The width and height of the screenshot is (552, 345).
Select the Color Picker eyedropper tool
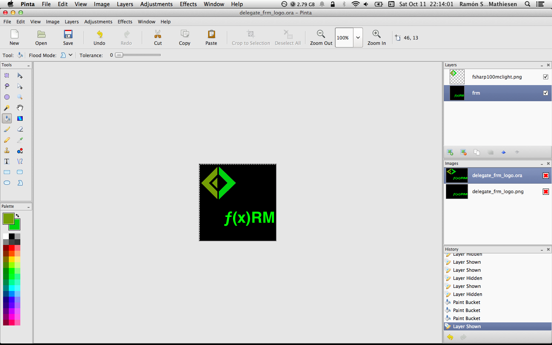tap(20, 140)
